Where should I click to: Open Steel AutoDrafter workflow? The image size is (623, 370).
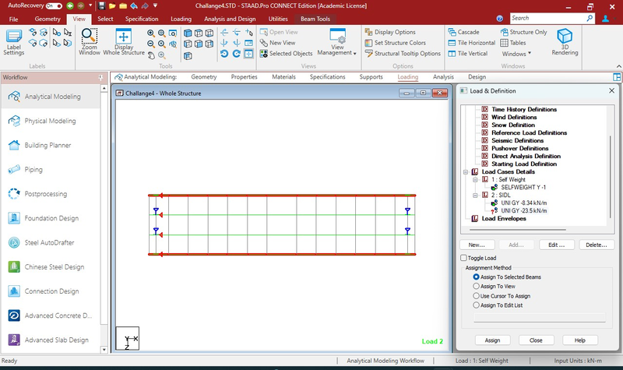point(49,242)
